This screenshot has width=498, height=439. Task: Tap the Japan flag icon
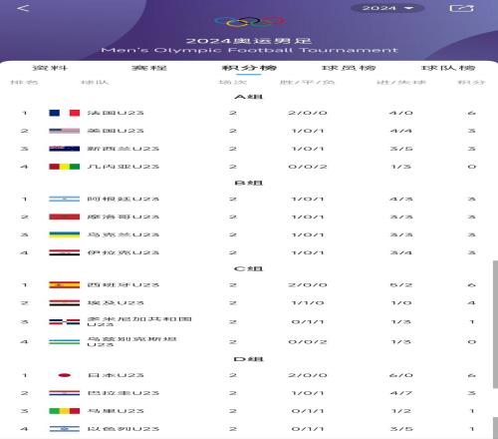pyautogui.click(x=65, y=375)
